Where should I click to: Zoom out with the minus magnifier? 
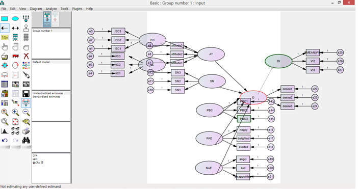click(x=26, y=113)
